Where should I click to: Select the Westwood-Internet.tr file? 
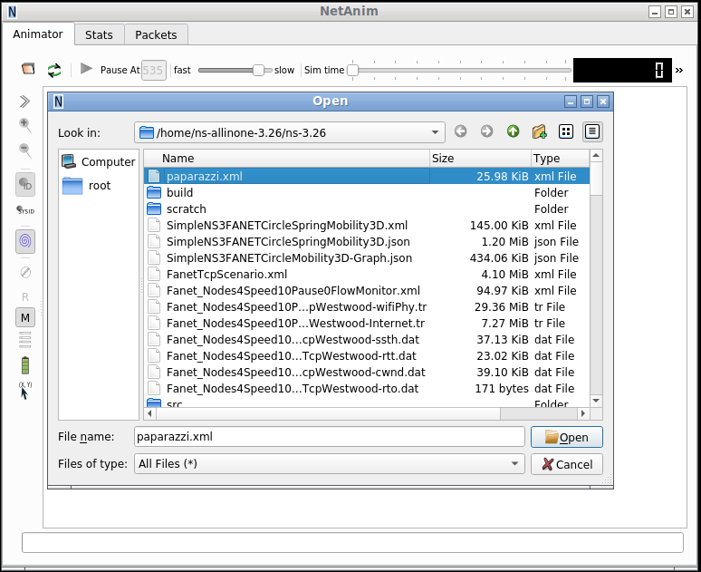click(x=367, y=323)
